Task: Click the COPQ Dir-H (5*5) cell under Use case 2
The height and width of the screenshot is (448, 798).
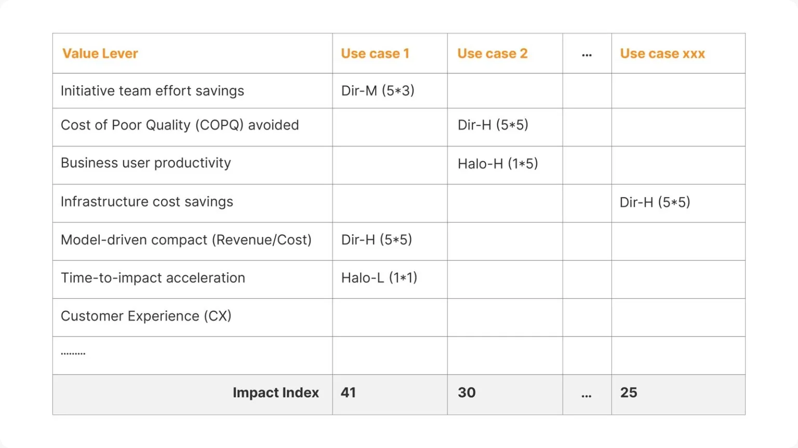Action: pos(493,125)
